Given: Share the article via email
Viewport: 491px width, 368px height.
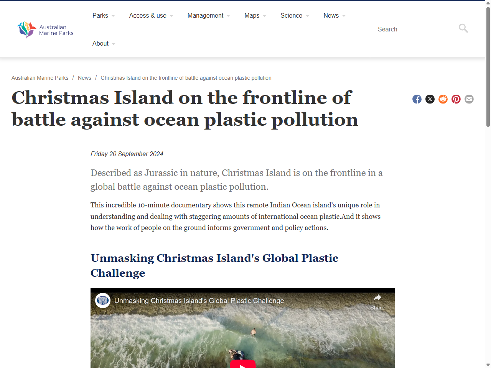Looking at the screenshot, I should click(x=469, y=99).
